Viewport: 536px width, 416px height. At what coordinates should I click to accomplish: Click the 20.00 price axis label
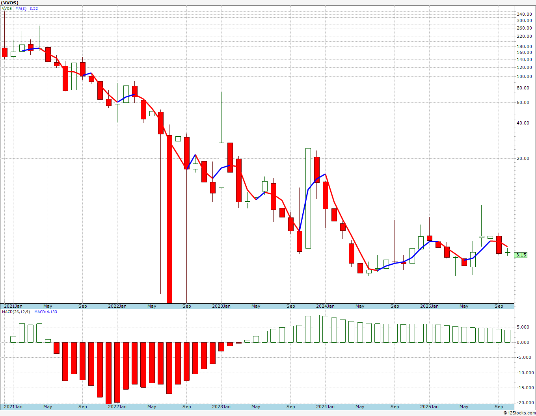pyautogui.click(x=523, y=158)
